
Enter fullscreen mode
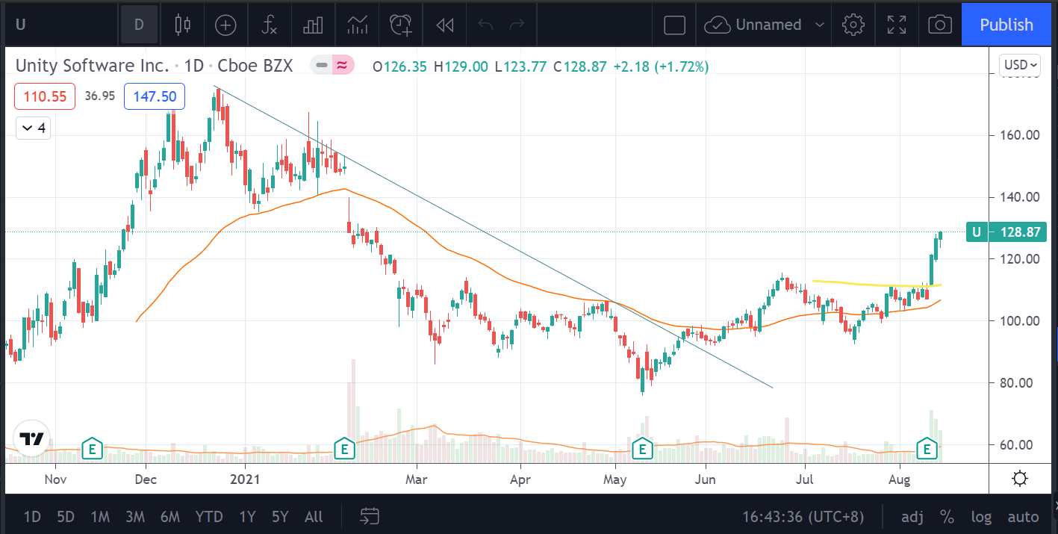click(x=896, y=25)
